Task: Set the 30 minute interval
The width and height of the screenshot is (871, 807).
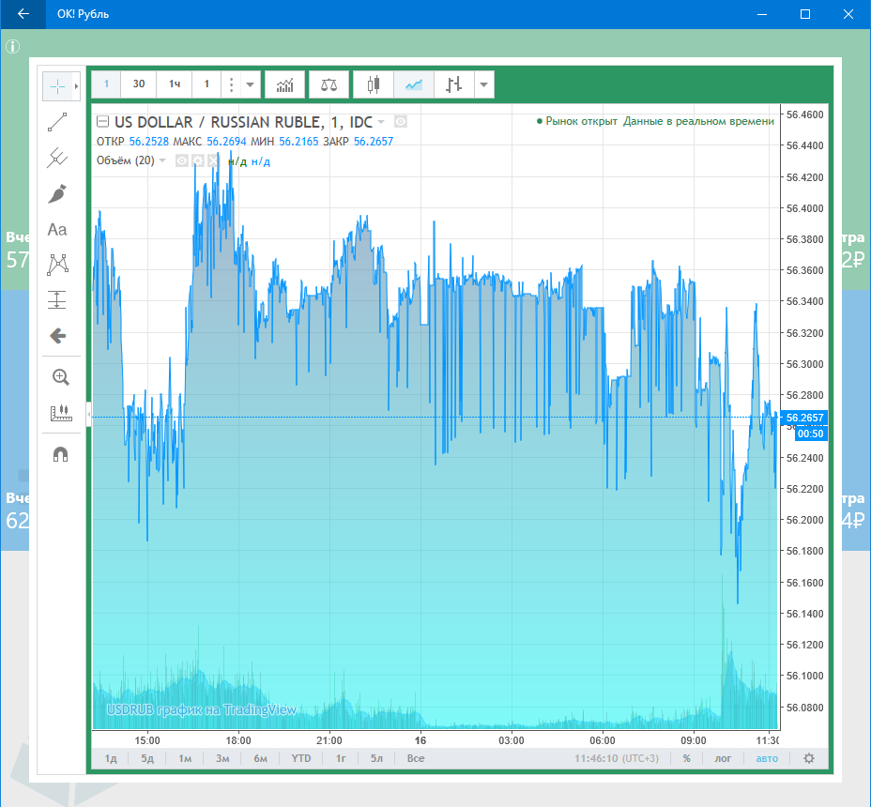Action: click(138, 84)
